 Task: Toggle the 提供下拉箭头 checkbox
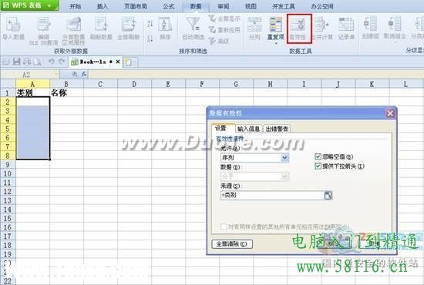tap(318, 166)
